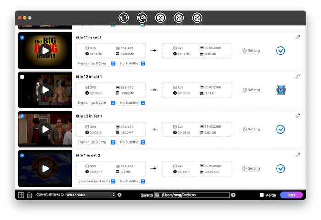Click the Setting button for title 1 in set 2
321x220 pixels.
tap(251, 169)
